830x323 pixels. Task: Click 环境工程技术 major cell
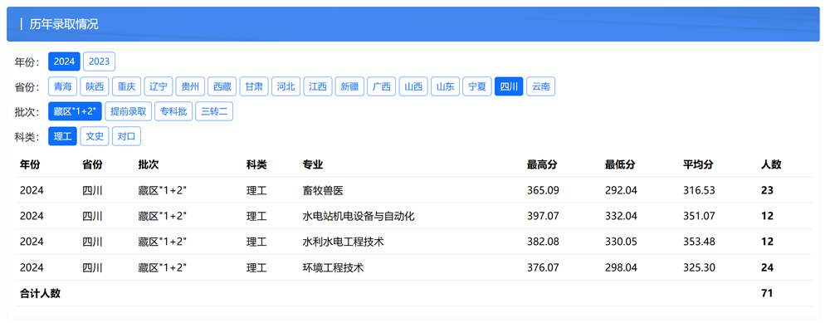333,268
